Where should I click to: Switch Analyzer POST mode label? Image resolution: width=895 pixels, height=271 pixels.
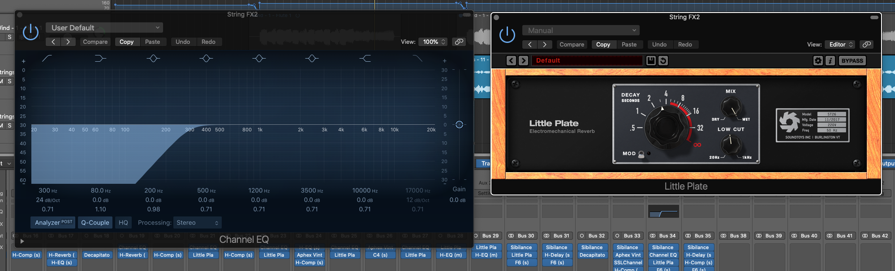(x=67, y=222)
